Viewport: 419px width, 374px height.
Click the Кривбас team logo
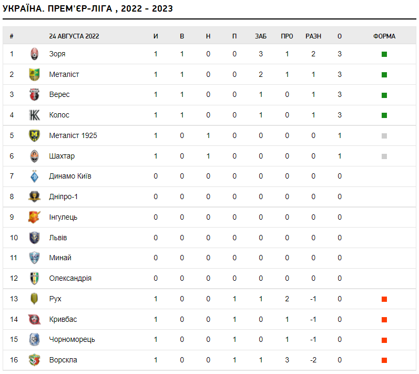click(x=35, y=319)
